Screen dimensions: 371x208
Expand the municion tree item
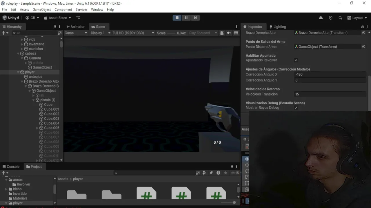(22, 49)
